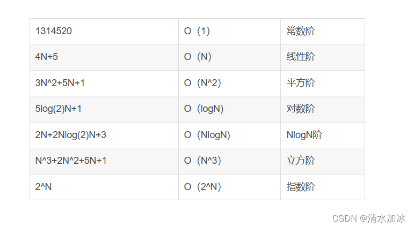Click the O(N) complexity cell
The image size is (414, 228).
(198, 57)
